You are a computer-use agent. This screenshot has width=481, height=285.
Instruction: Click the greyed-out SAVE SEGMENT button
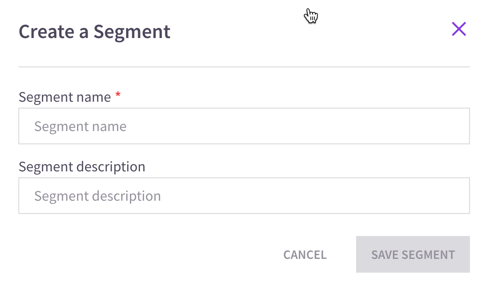point(413,254)
